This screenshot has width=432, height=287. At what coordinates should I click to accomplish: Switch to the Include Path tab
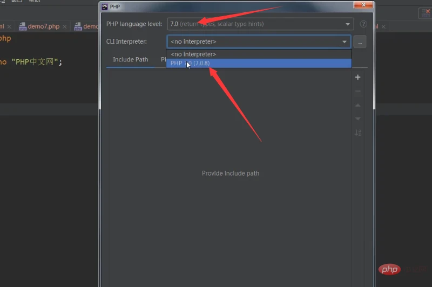(130, 59)
